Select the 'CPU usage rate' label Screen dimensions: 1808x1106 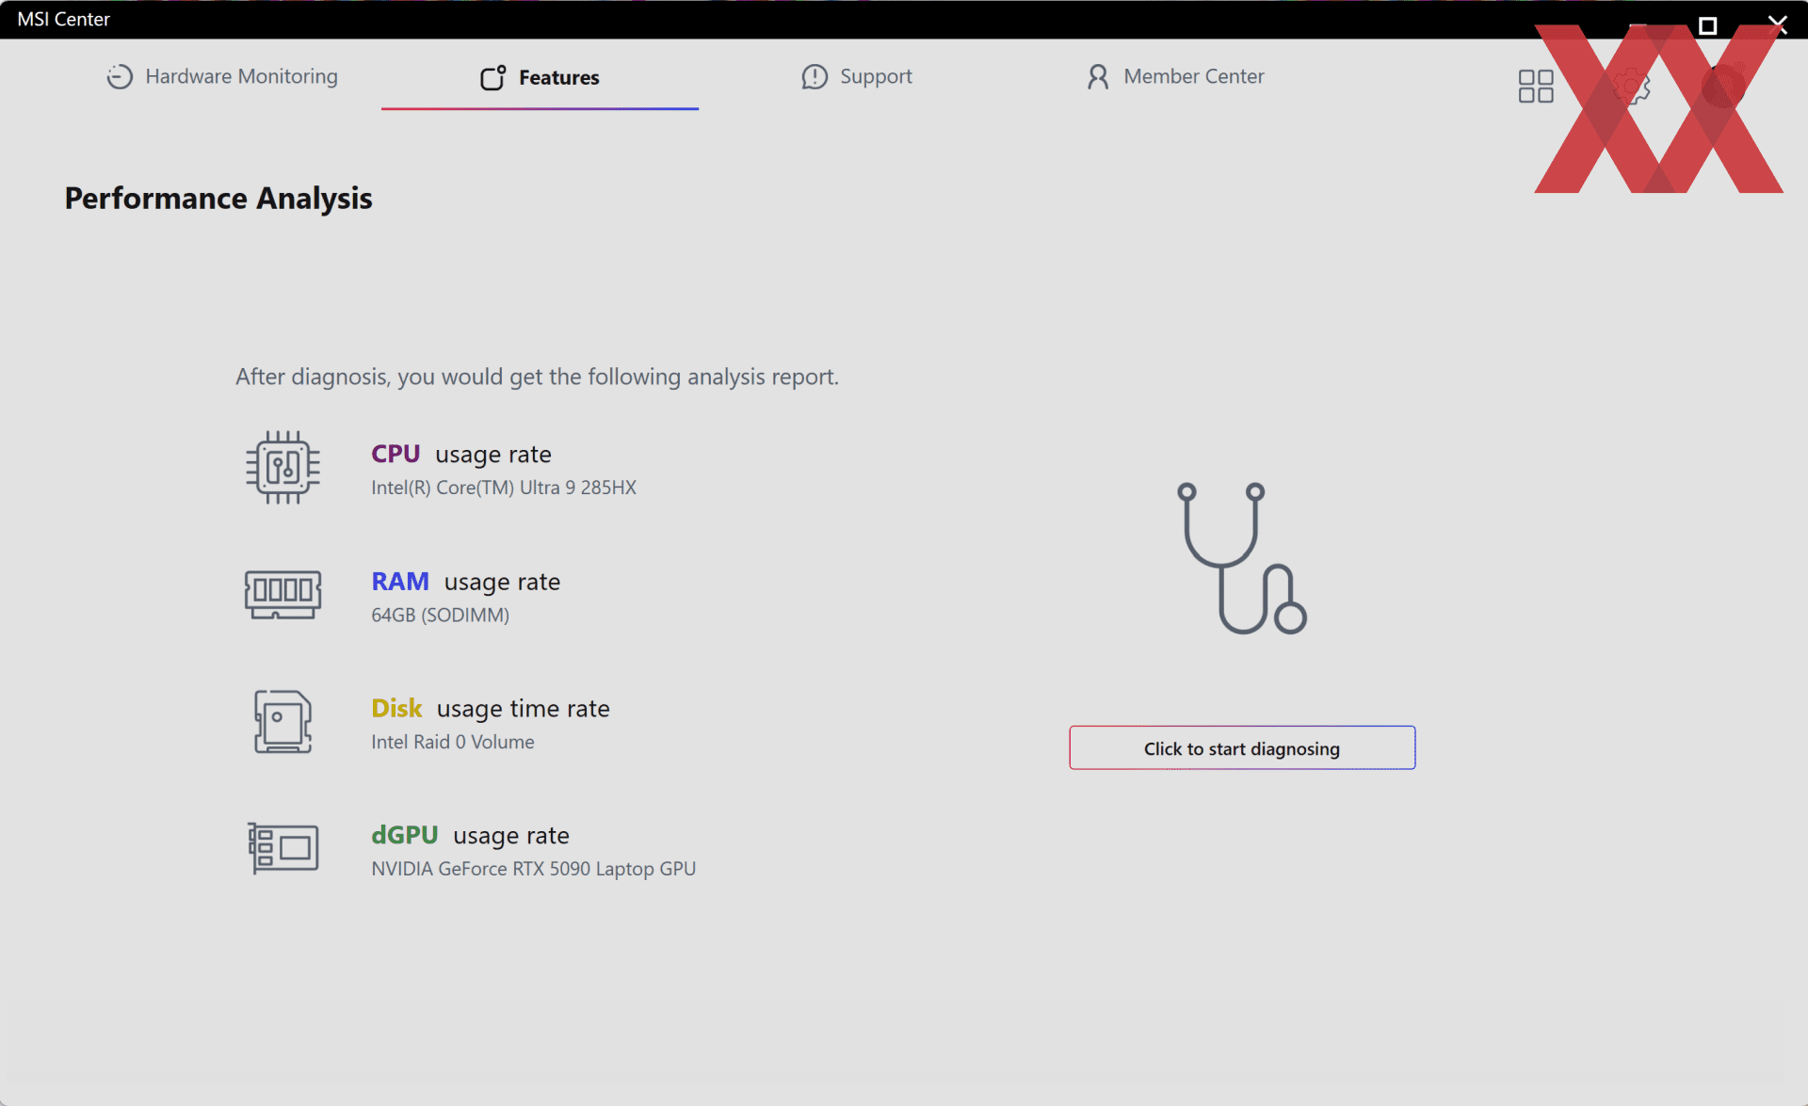[x=461, y=454]
